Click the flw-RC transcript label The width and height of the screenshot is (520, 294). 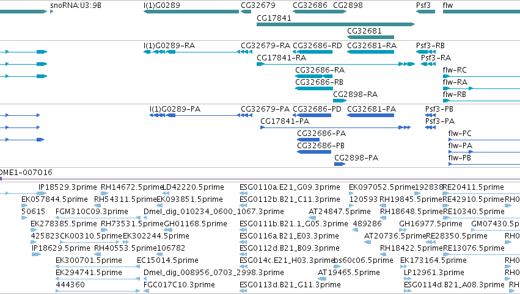tap(455, 70)
